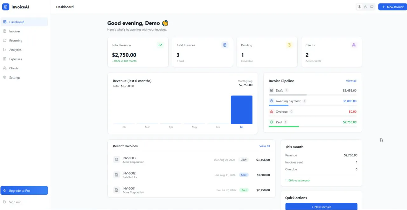Click the INV-0001 document icon
Viewport: 407px width, 210px height.
point(116,190)
